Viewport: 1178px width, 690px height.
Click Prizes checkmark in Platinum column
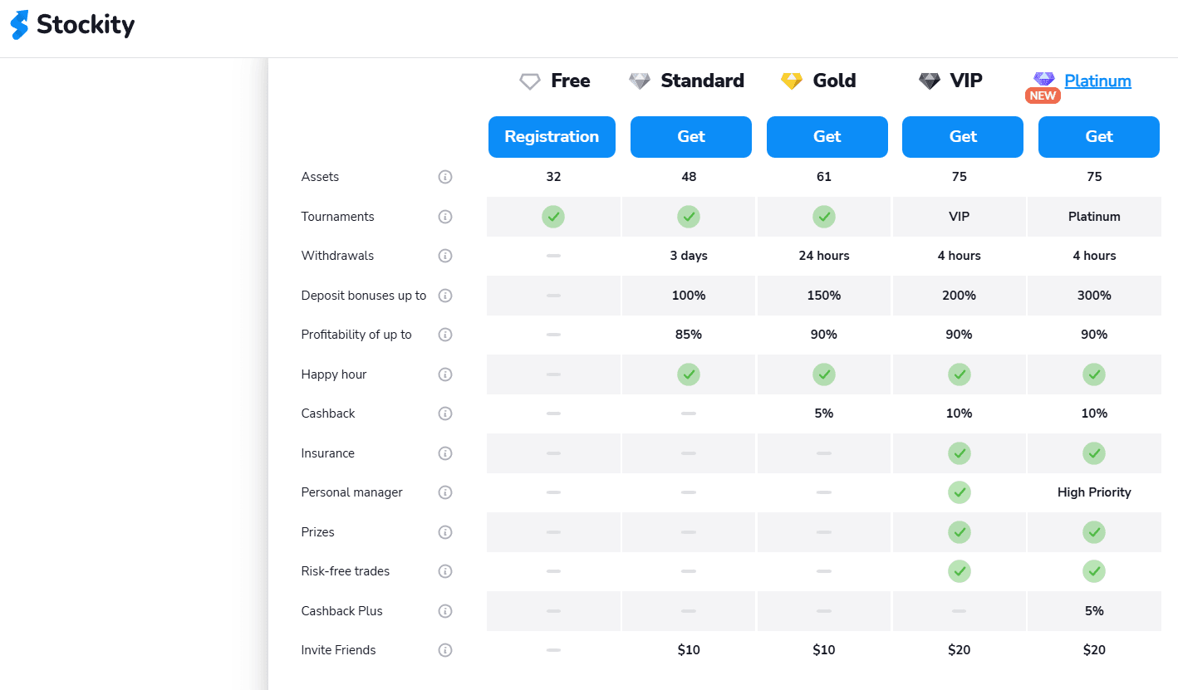(1094, 532)
